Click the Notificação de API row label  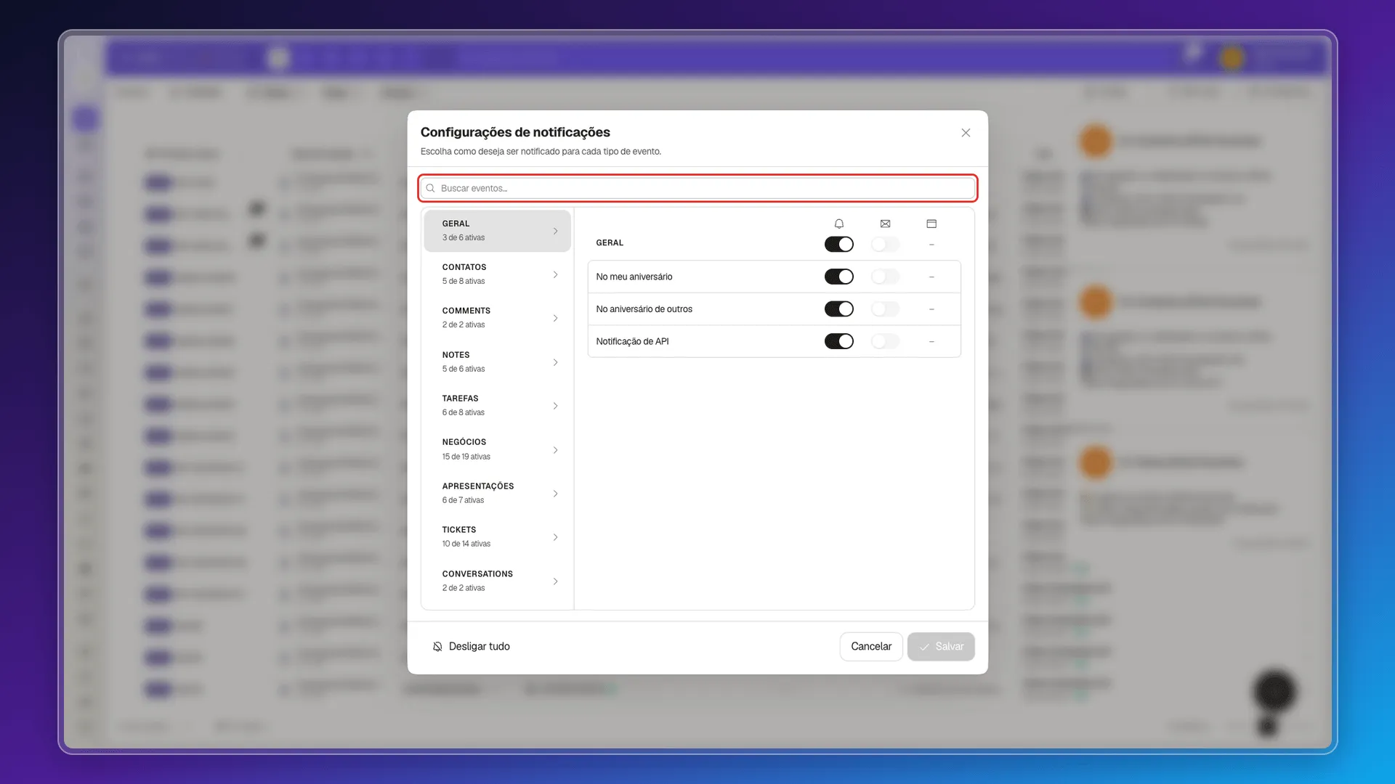pos(632,341)
